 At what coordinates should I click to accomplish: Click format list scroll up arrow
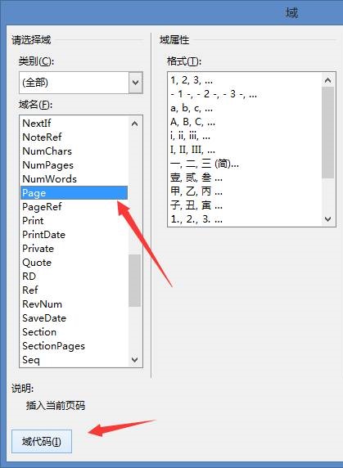click(x=327, y=80)
